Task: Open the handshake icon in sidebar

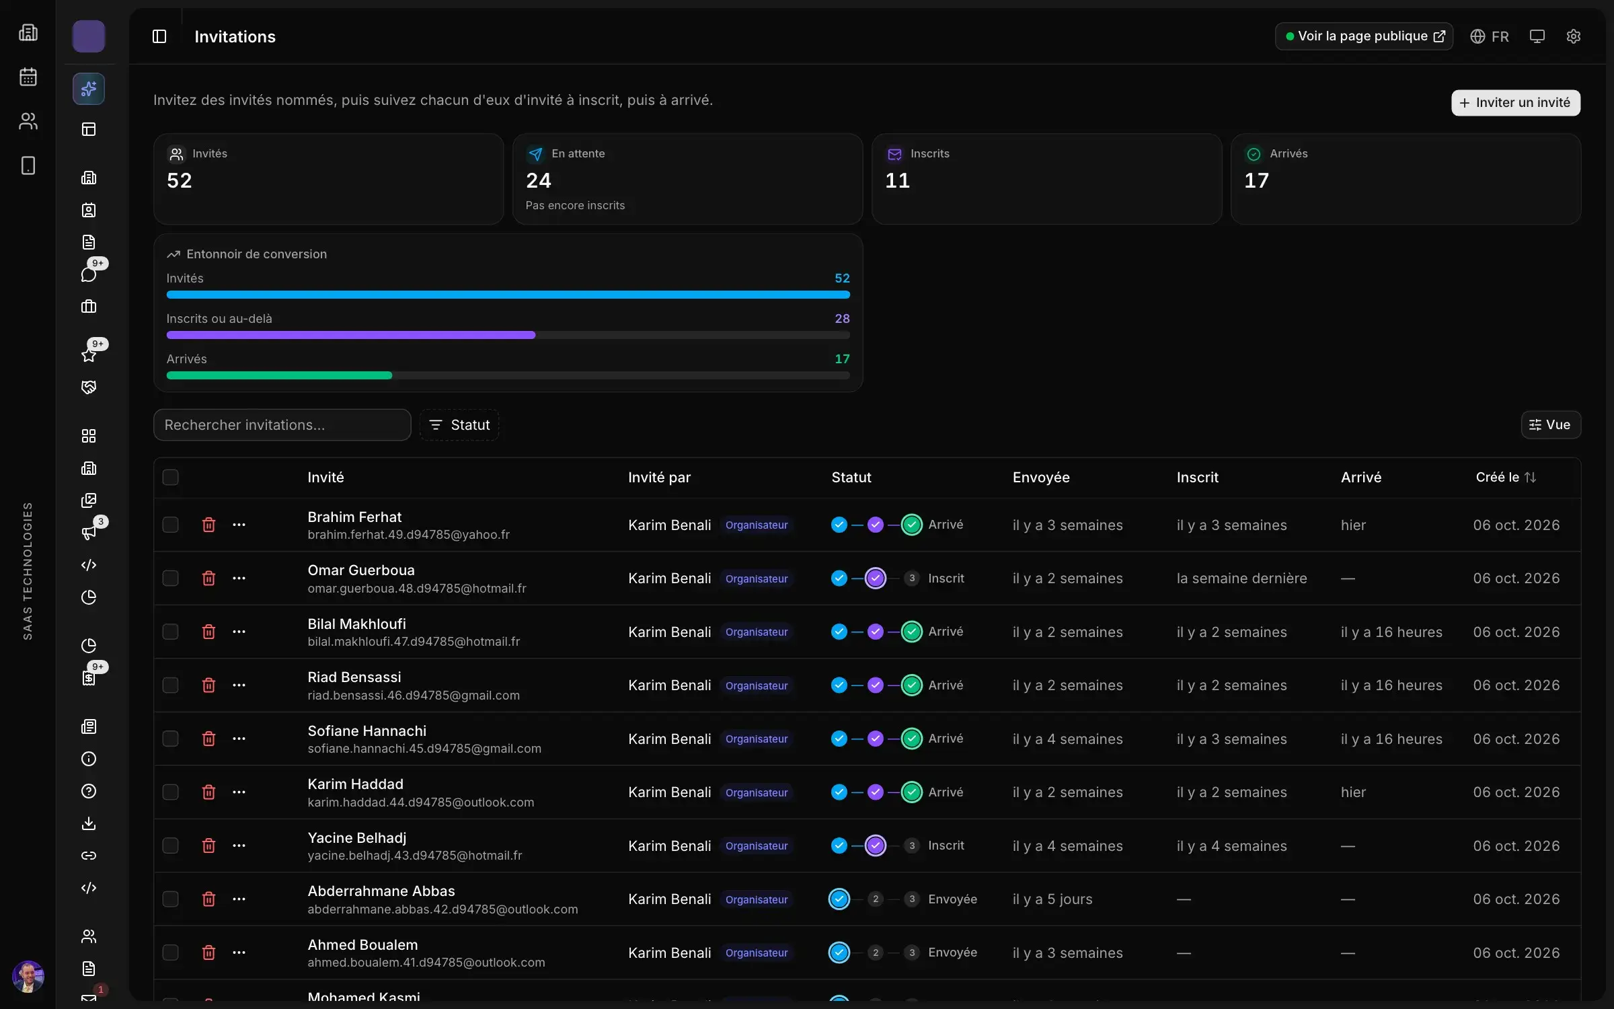Action: (89, 387)
